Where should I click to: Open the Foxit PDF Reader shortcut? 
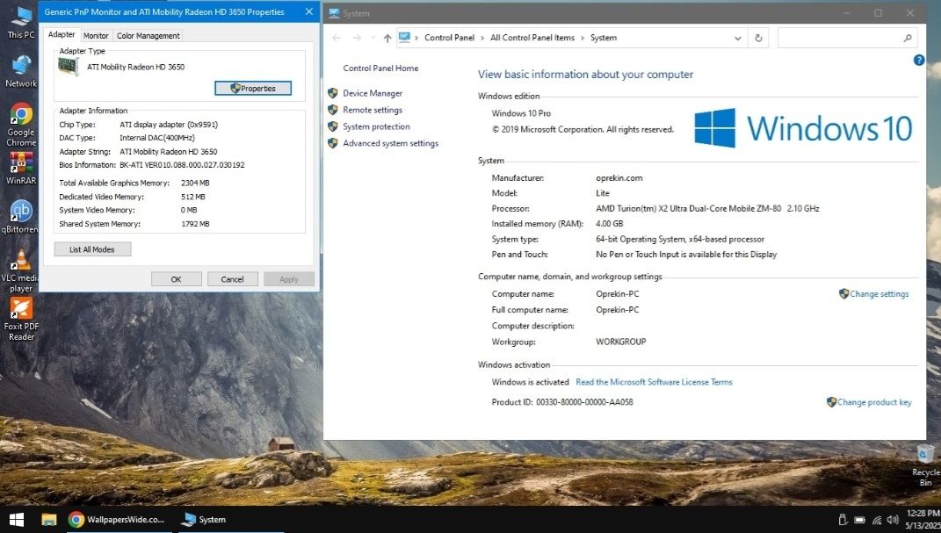click(x=21, y=319)
